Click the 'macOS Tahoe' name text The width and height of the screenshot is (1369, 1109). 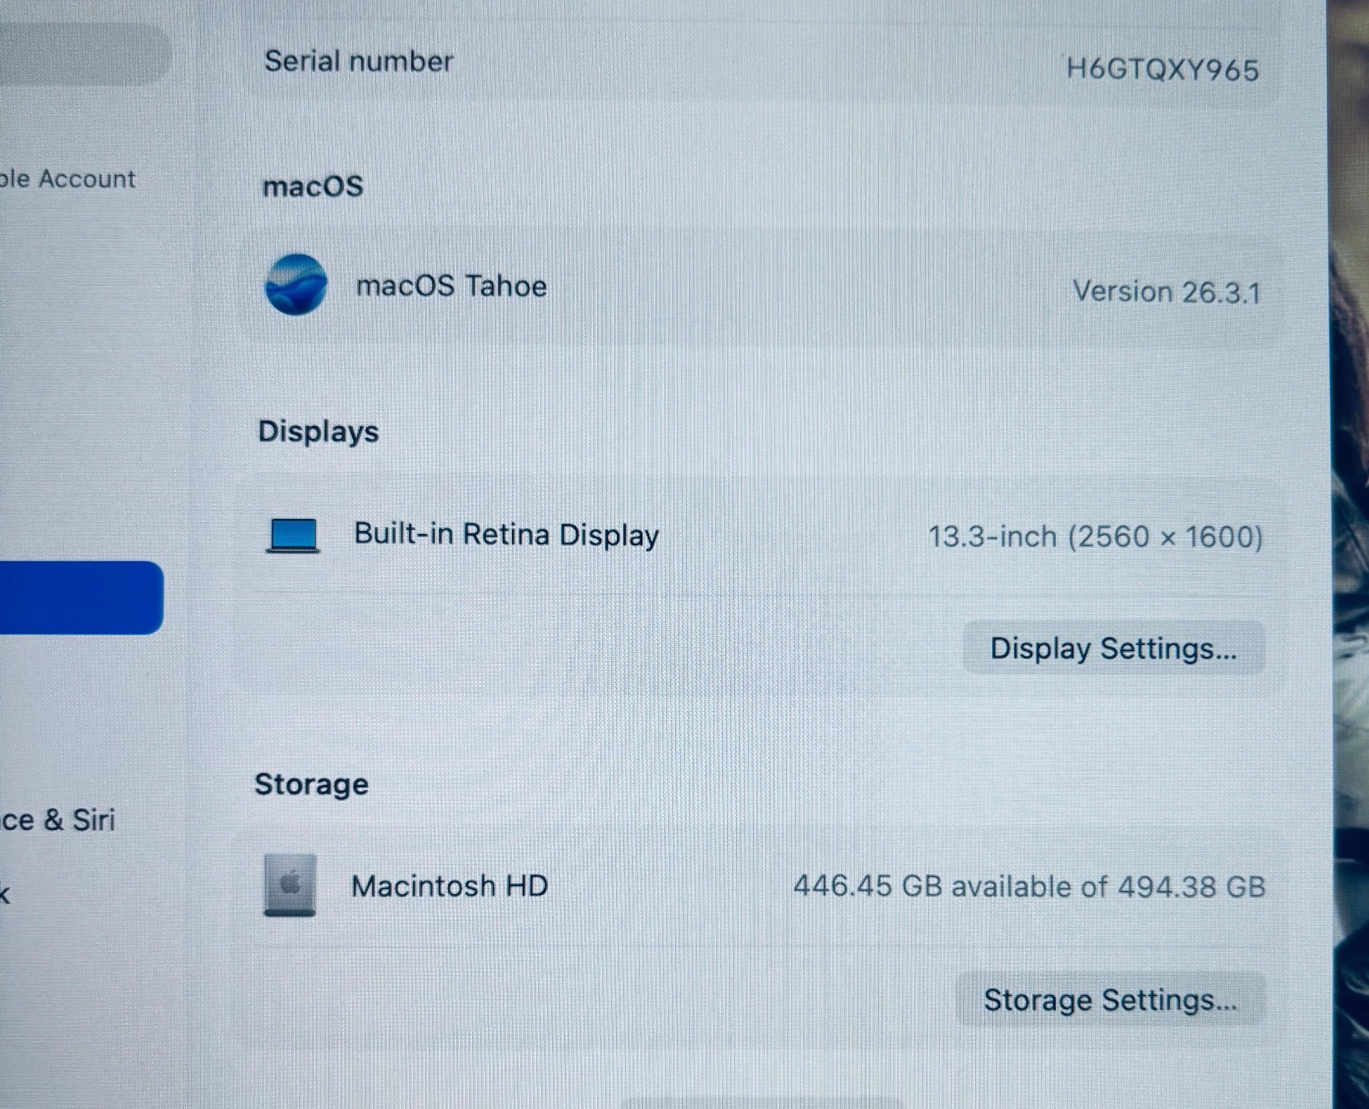[x=451, y=286]
